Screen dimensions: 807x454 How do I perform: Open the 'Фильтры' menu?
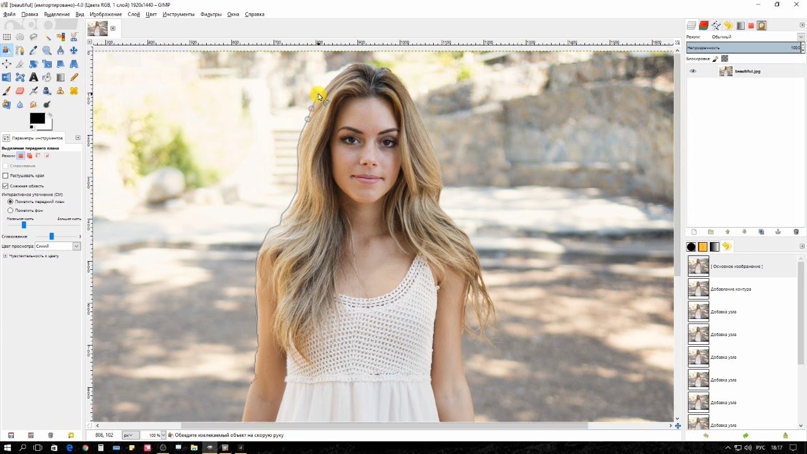point(211,14)
